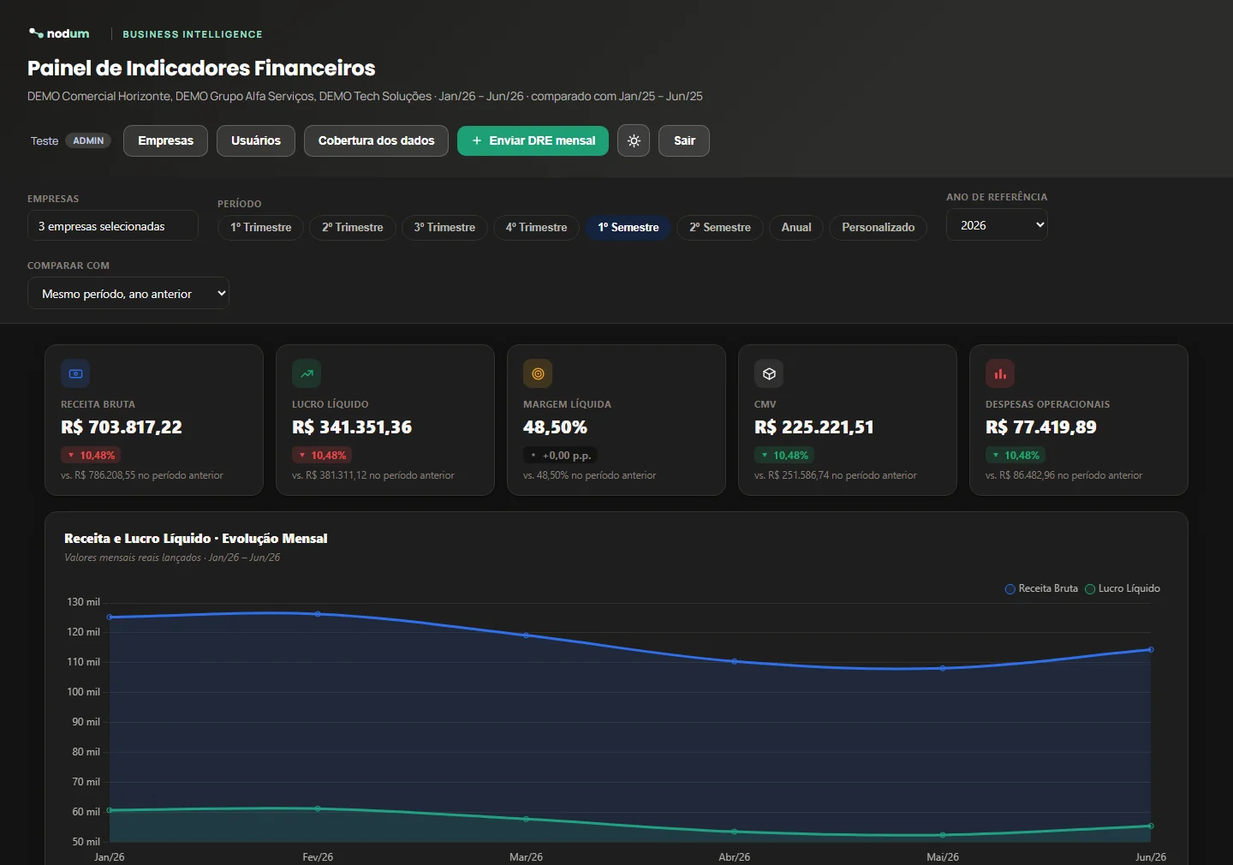Click Despesas Operacionais 10,48% green badge
1233x865 pixels.
1016,455
